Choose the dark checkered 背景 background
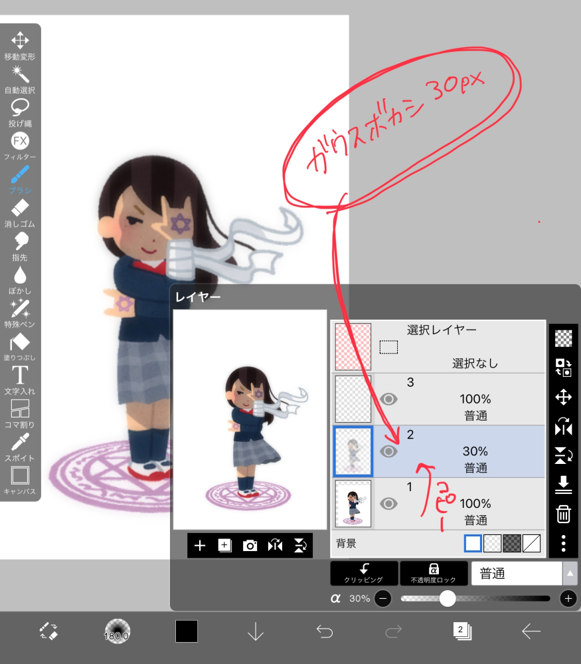 coord(511,543)
